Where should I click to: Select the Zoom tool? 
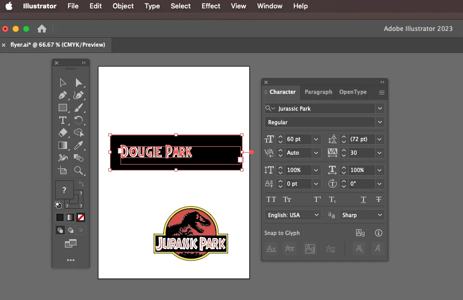(79, 170)
